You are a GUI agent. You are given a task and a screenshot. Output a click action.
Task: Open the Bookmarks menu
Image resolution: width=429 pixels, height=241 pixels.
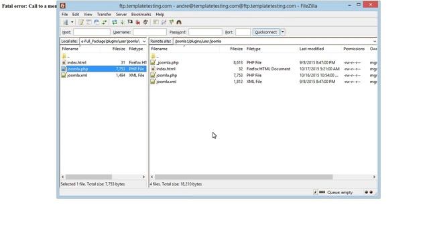pyautogui.click(x=141, y=15)
